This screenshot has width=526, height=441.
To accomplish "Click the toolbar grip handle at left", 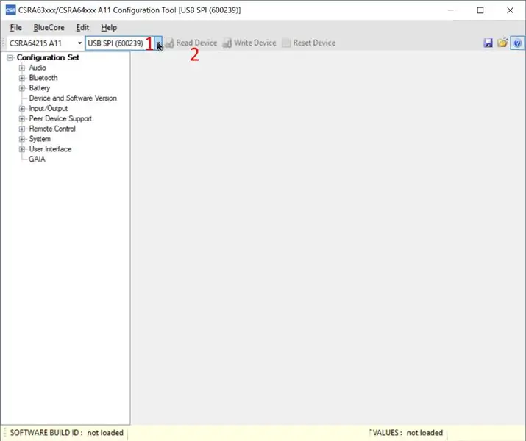I will click(4, 43).
